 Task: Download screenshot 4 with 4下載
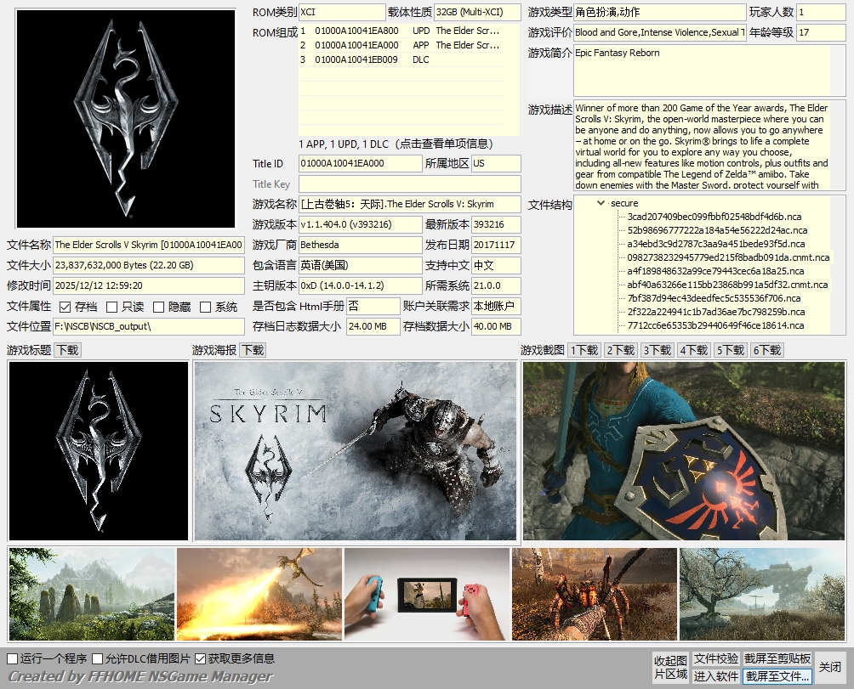point(694,350)
